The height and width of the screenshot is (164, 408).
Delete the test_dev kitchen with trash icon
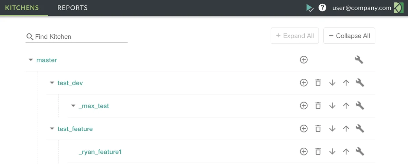(x=318, y=83)
